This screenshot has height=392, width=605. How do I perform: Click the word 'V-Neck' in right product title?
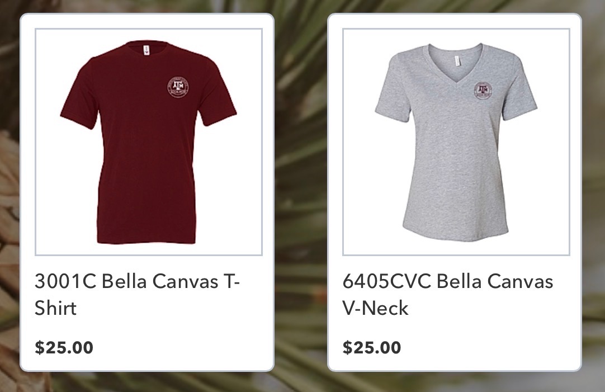tap(375, 308)
